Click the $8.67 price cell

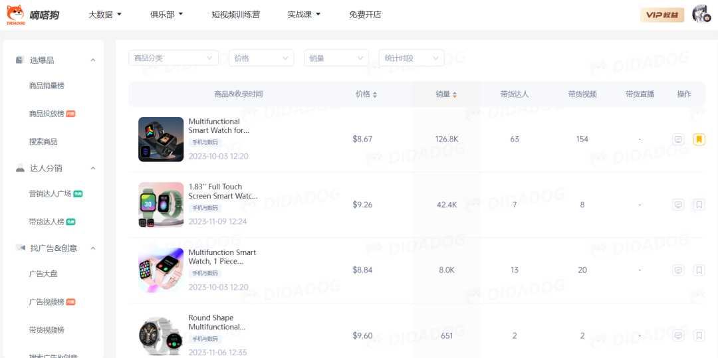pyautogui.click(x=363, y=139)
